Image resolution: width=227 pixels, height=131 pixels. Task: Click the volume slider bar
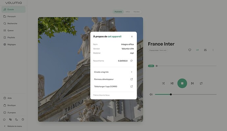click(x=186, y=94)
